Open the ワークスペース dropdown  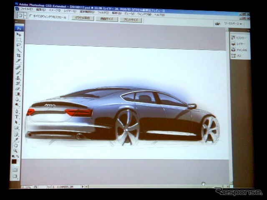click(233, 24)
